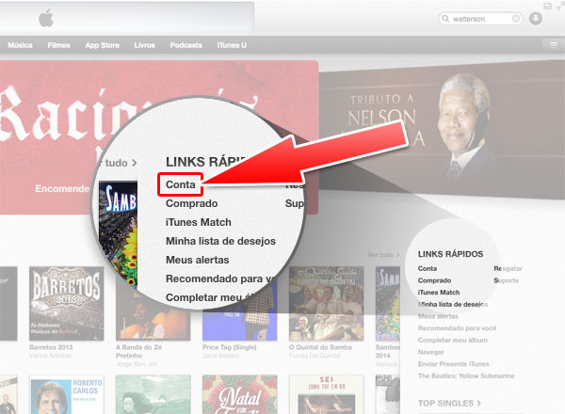565x414 pixels.
Task: Click the O Quintal do Samba title
Action: 320,347
